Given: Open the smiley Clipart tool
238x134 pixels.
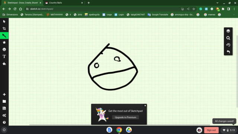Looking at the screenshot, I should [x=4, y=50].
